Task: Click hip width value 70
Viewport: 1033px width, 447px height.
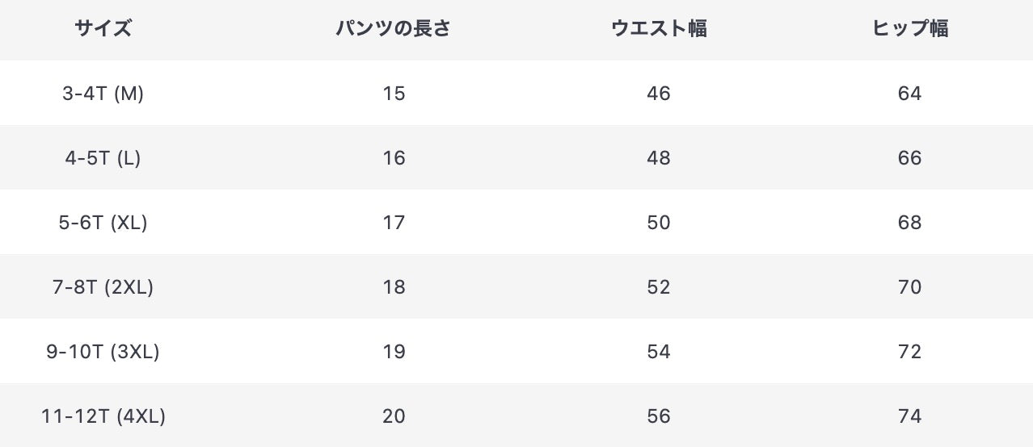Action: coord(909,287)
